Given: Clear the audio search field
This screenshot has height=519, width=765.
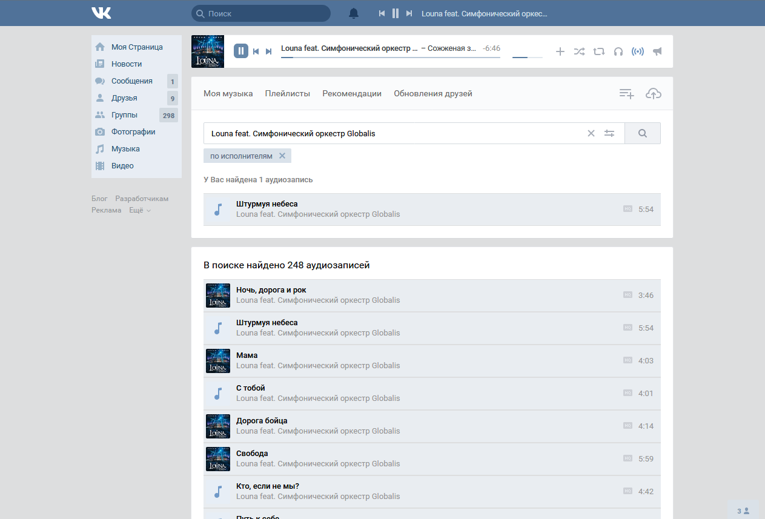Looking at the screenshot, I should (591, 133).
